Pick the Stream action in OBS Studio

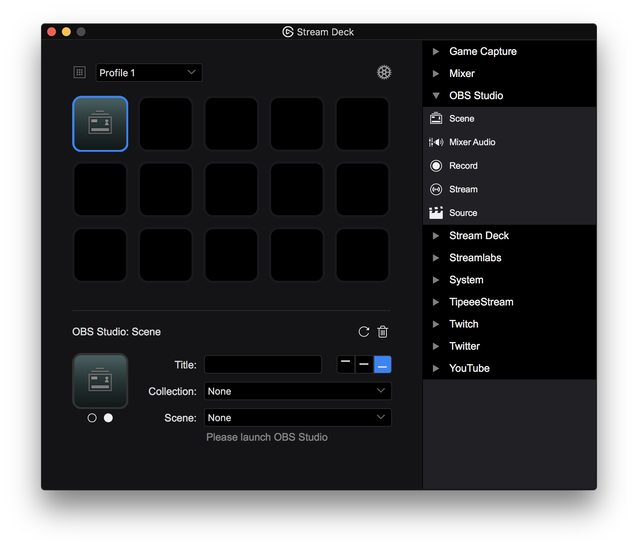coord(463,189)
